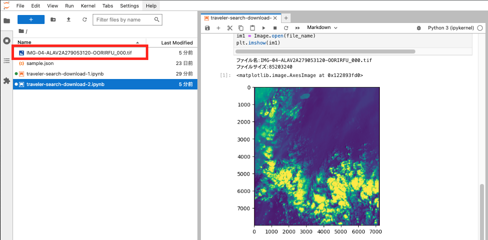Open the File menu
488x240 pixels.
(20, 5)
